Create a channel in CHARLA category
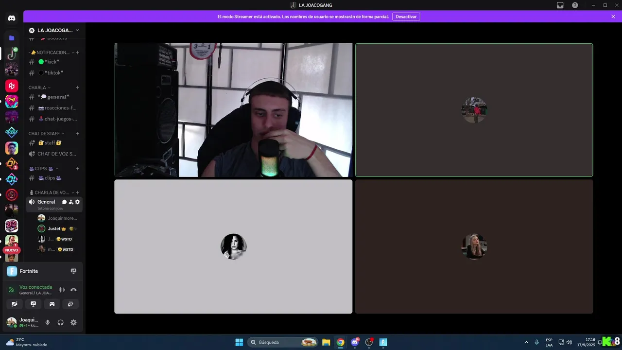Screen dimensions: 622x350 tap(77, 87)
